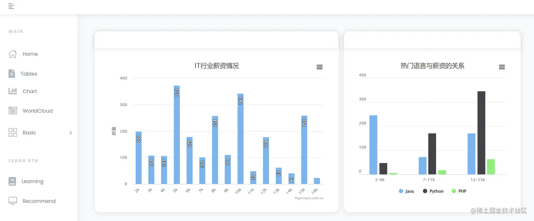Click the 12k bar labeled 178
The image size is (534, 221).
click(266, 161)
